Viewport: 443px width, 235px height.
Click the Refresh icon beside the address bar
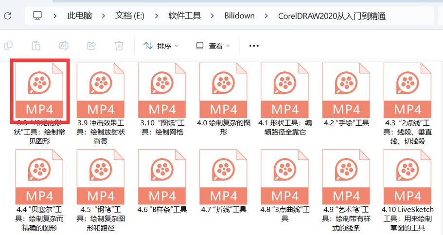point(8,16)
